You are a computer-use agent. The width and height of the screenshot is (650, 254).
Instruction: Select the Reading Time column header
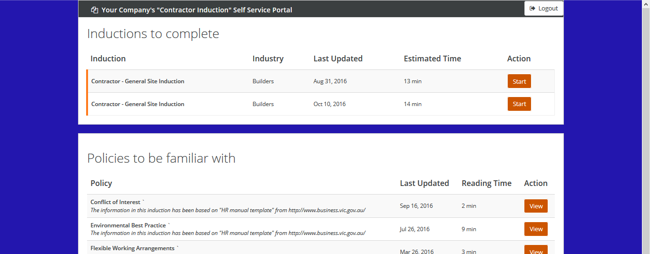click(x=486, y=183)
